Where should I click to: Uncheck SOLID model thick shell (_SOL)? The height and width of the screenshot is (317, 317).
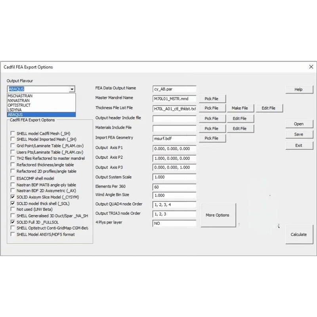[13, 203]
